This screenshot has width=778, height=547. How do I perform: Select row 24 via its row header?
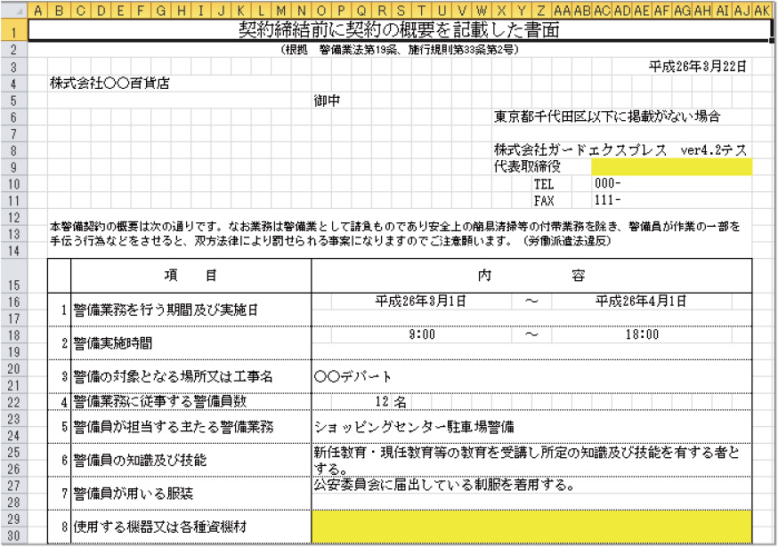pyautogui.click(x=14, y=436)
